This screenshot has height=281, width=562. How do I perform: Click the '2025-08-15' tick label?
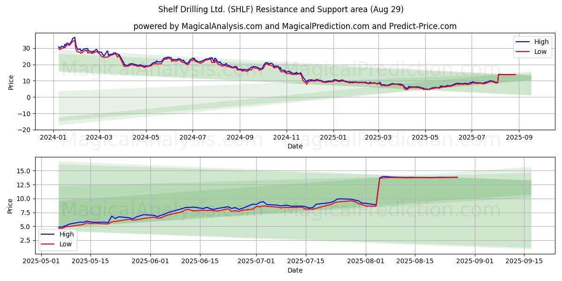(415, 261)
